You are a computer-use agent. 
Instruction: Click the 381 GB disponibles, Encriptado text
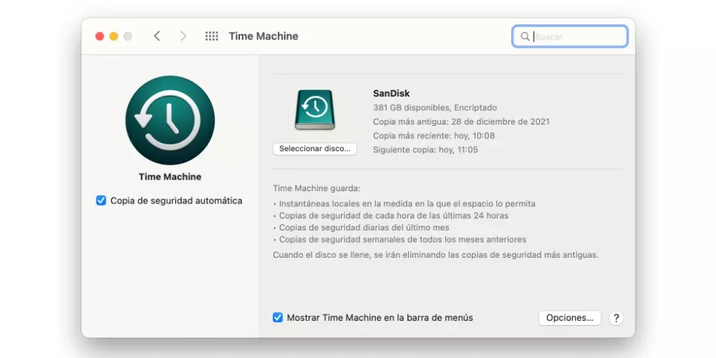[435, 107]
